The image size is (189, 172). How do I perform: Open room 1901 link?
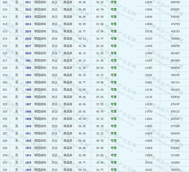[28, 61]
